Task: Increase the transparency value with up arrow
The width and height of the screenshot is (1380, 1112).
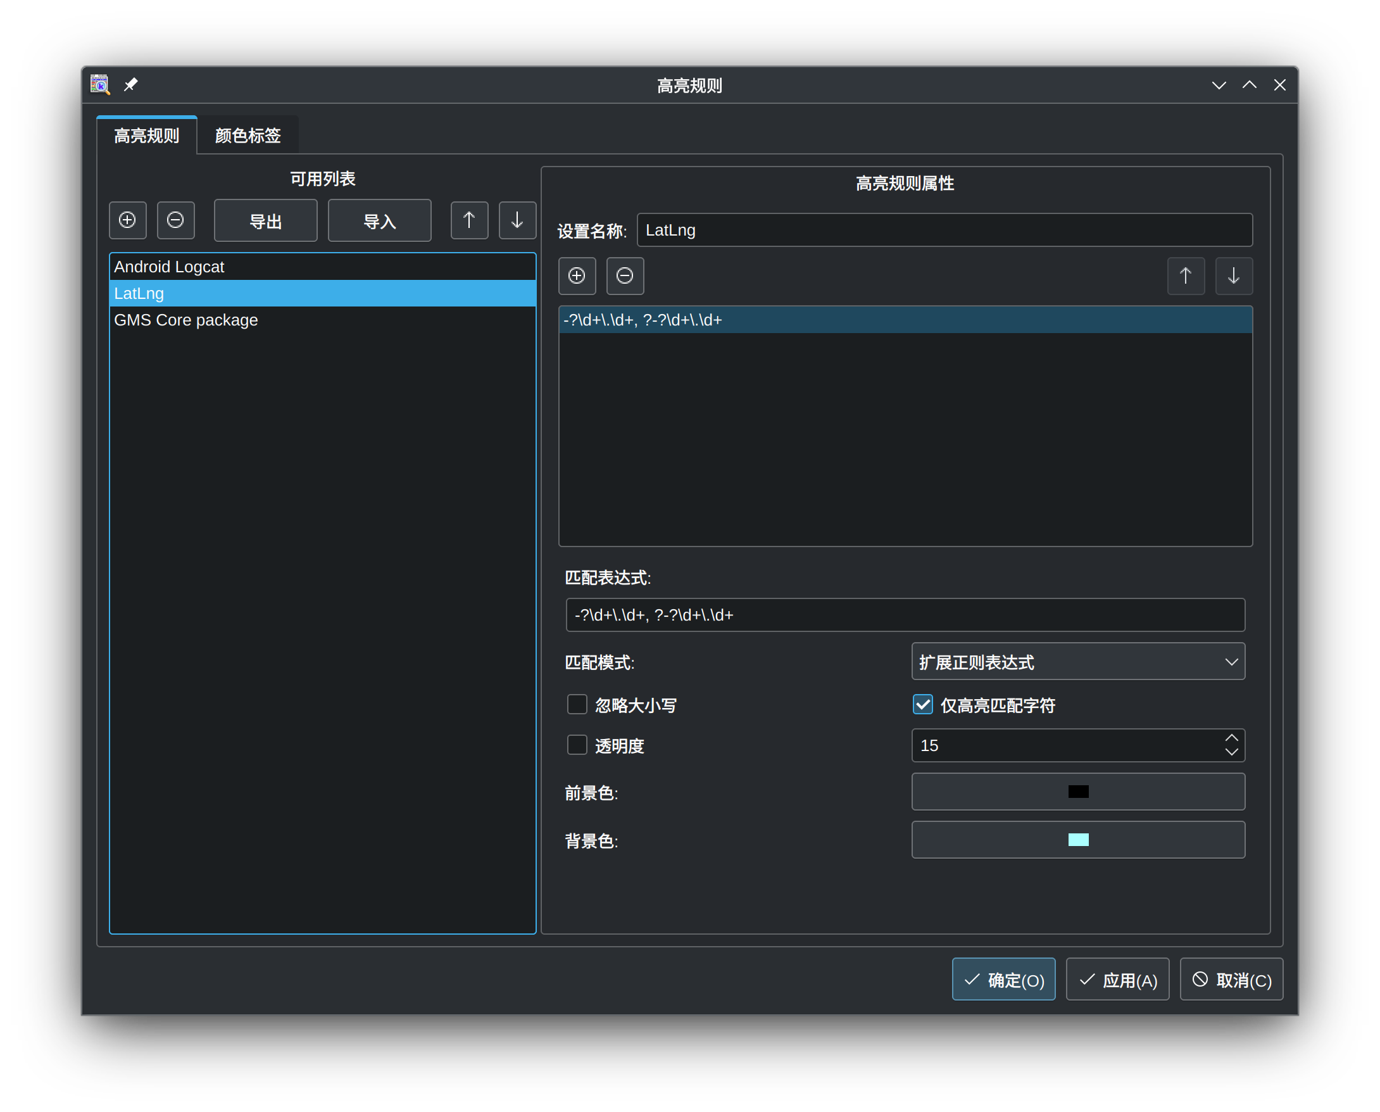Action: 1231,738
